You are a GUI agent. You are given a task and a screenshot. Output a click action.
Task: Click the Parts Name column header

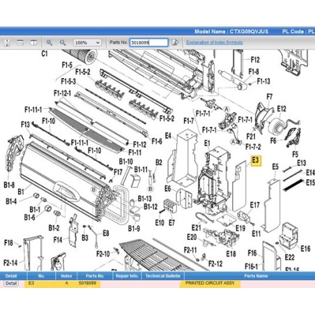(256, 276)
